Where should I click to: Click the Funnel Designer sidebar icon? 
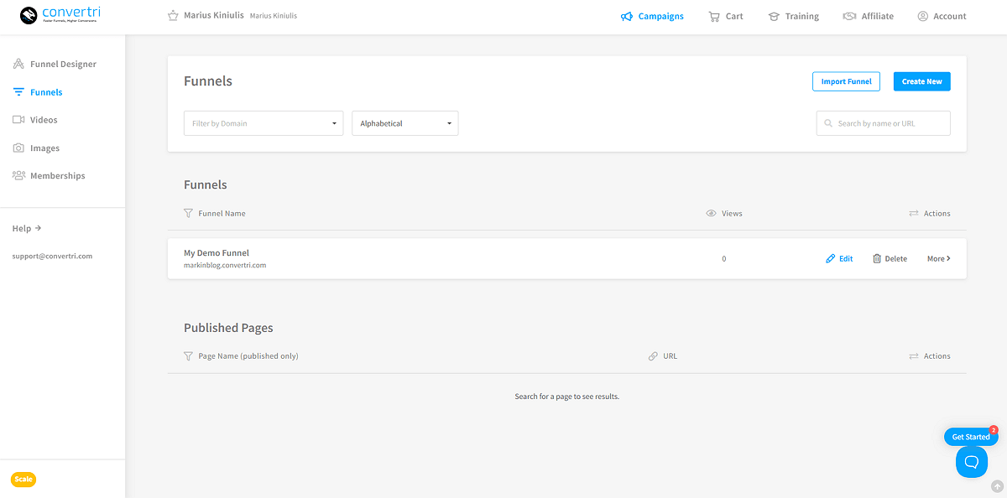pos(18,64)
